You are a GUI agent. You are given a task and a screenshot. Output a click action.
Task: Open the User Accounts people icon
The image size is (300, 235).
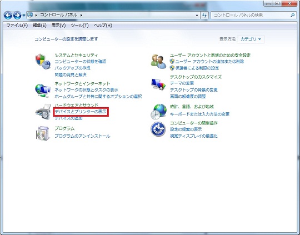click(x=158, y=62)
